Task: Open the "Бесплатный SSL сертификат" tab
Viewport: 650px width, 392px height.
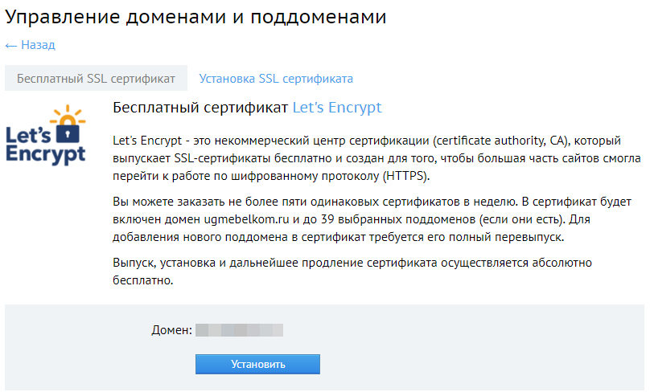Action: (x=96, y=79)
